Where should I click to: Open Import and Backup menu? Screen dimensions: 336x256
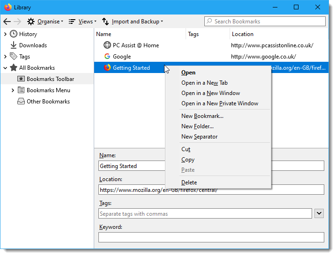click(x=133, y=22)
